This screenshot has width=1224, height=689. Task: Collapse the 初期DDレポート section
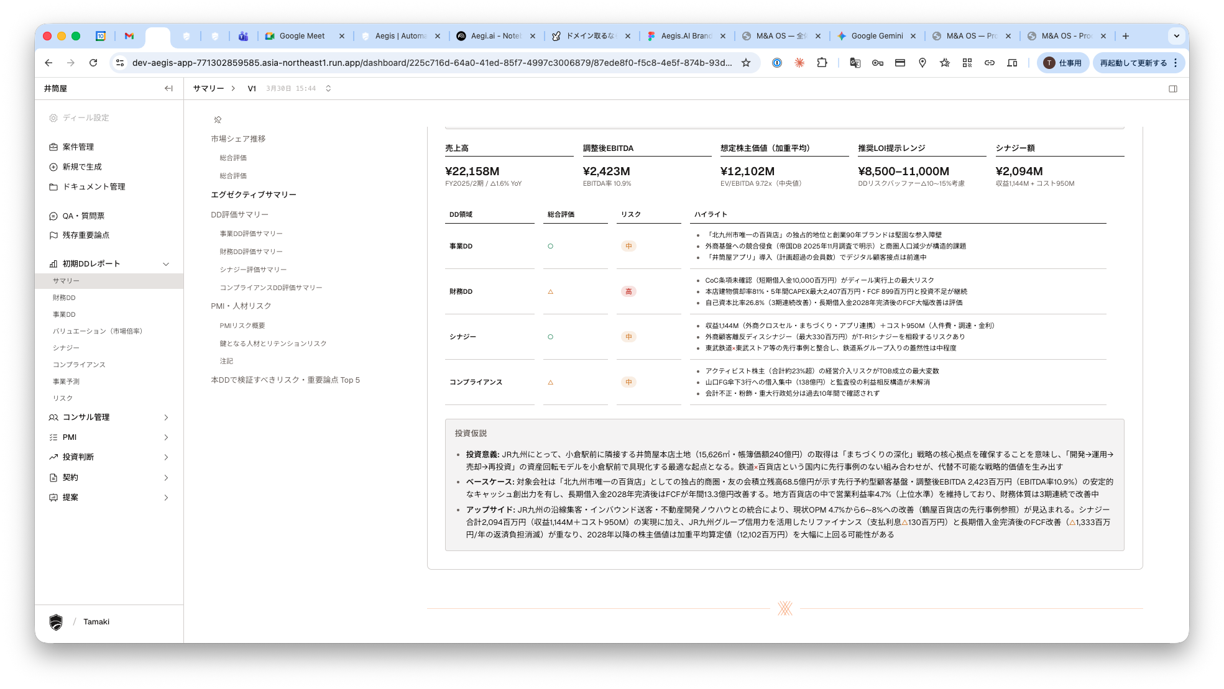[x=166, y=264]
